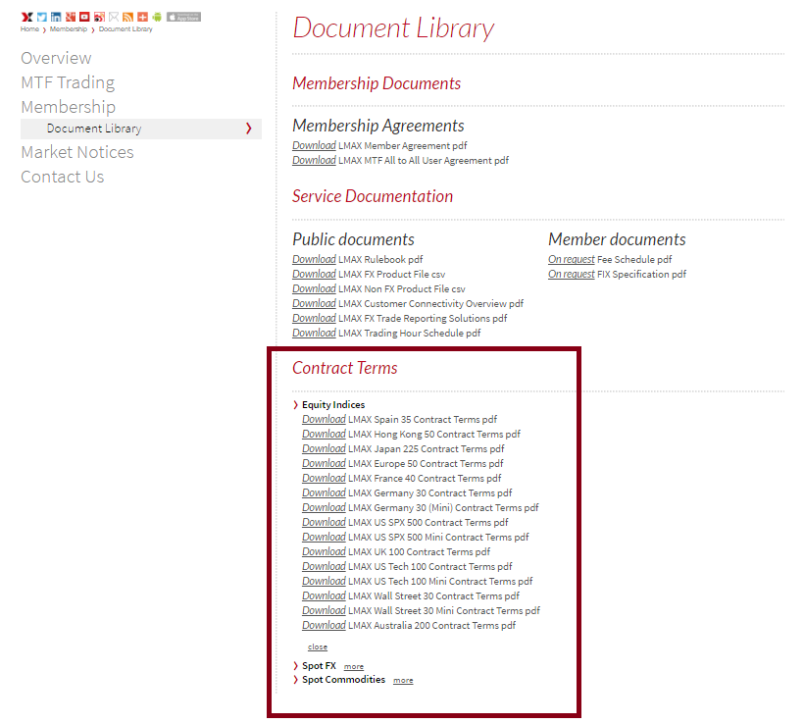Open the Weibo icon
Image resolution: width=804 pixels, height=724 pixels.
pyautogui.click(x=99, y=17)
